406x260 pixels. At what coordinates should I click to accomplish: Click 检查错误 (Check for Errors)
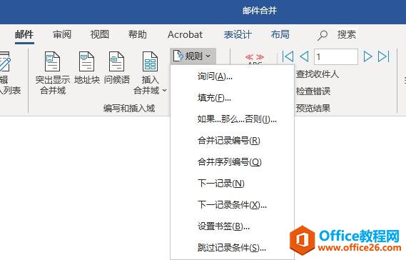pyautogui.click(x=313, y=91)
